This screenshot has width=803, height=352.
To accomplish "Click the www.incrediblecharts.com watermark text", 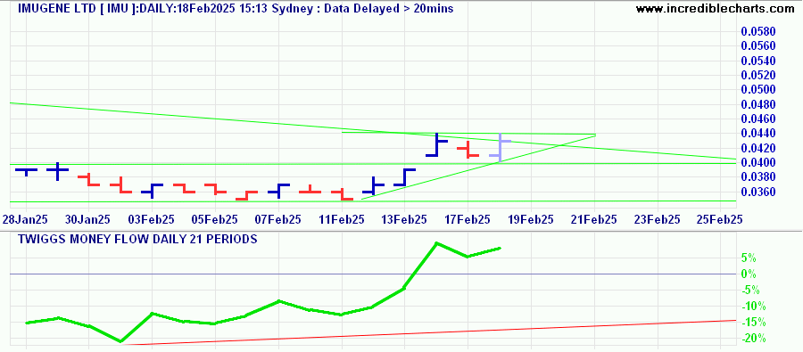I will coord(716,9).
